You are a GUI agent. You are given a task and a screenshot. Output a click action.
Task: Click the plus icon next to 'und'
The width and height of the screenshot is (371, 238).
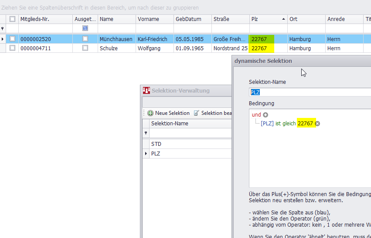(265, 115)
